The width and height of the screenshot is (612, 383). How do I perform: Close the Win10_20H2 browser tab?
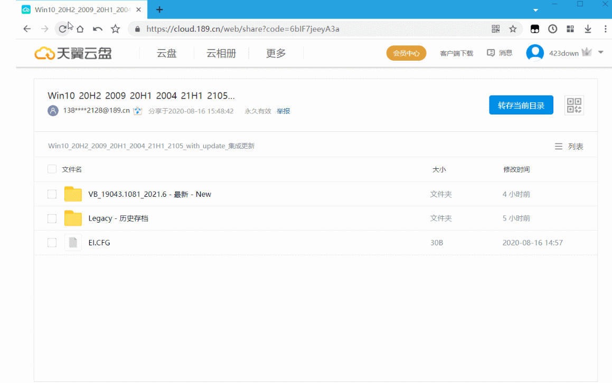click(x=138, y=9)
